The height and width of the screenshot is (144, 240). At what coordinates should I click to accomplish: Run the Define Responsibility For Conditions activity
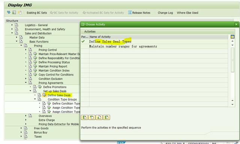tap(35, 58)
